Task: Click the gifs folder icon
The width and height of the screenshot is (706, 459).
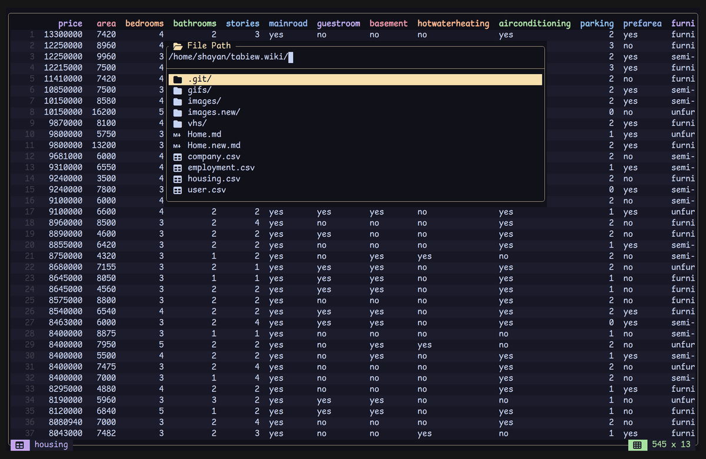Action: (178, 91)
